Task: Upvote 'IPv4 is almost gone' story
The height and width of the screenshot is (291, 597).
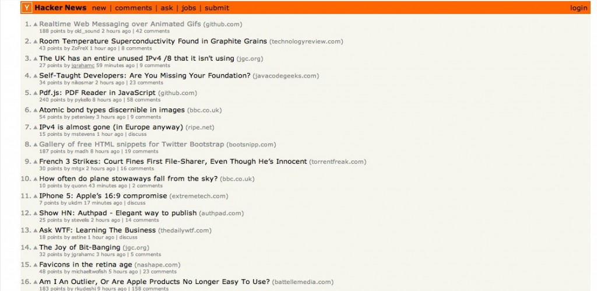Action: pyautogui.click(x=36, y=128)
